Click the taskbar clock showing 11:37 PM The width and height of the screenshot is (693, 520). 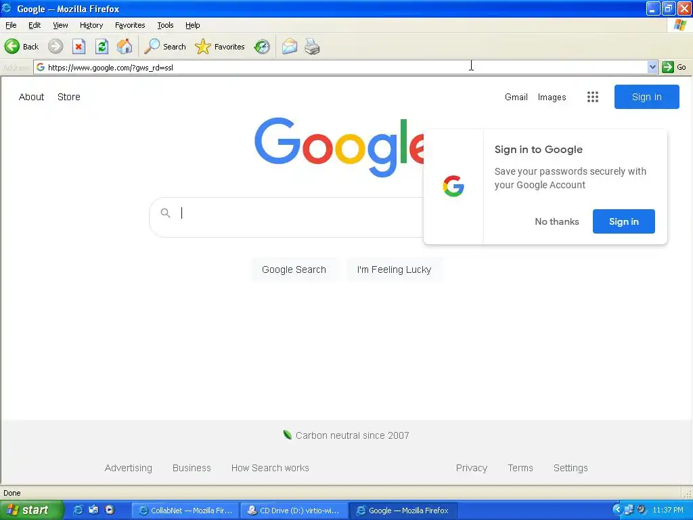pyautogui.click(x=668, y=511)
